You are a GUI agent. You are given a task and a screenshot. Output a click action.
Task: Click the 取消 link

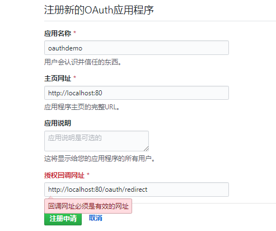coord(95,218)
